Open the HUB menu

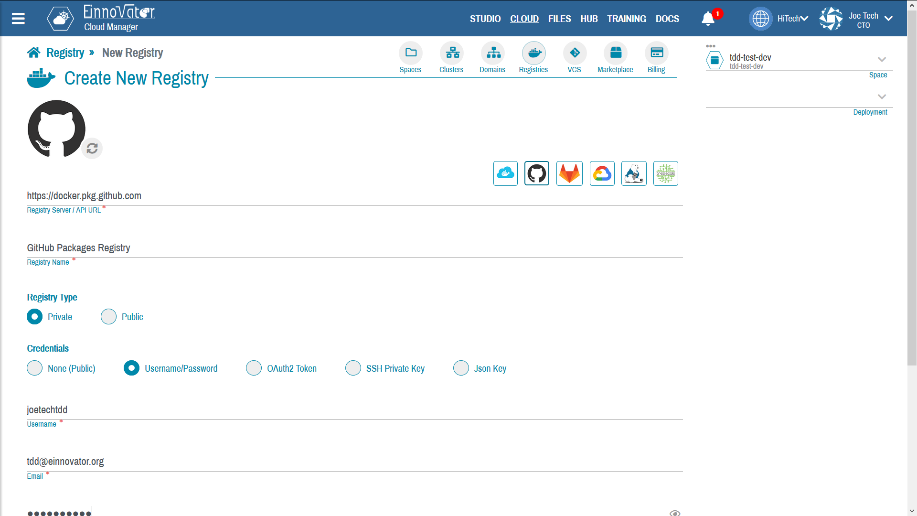[589, 19]
